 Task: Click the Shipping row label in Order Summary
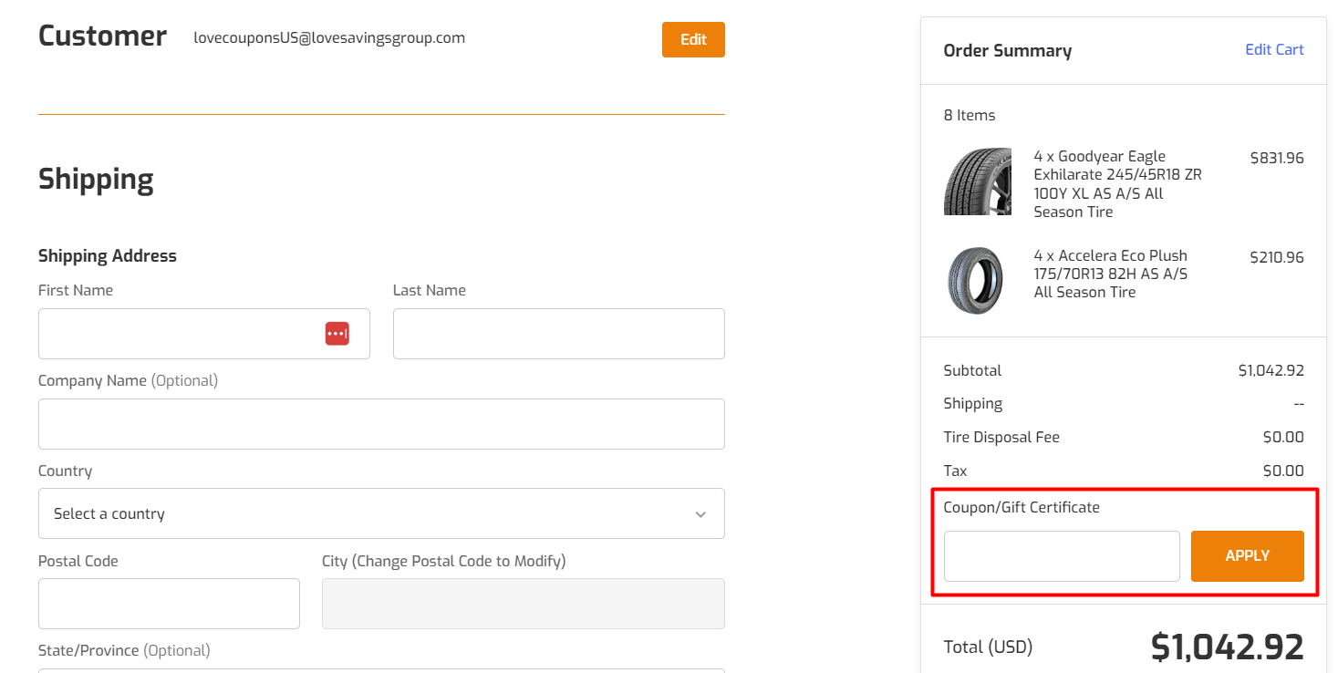coord(973,404)
